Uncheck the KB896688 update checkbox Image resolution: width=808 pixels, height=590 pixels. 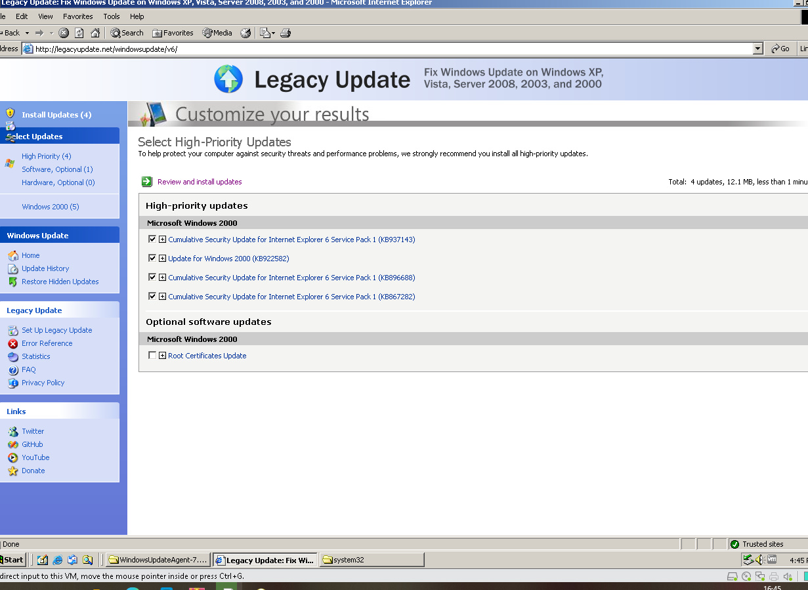coord(152,278)
